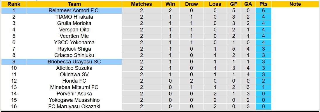Click the 6 points cell for first place

tap(263, 10)
